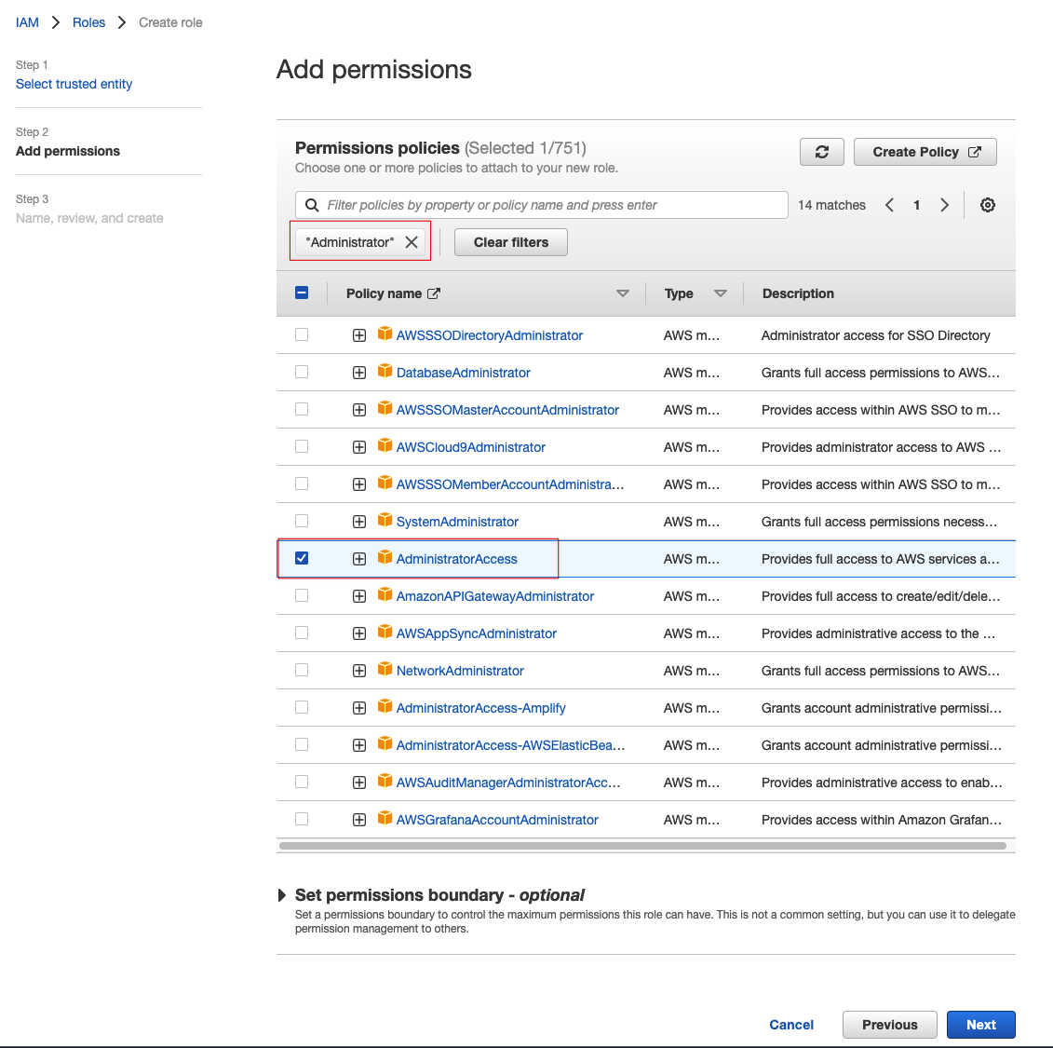Open the AWSSSOMemberAccountAdministra policy link
This screenshot has width=1053, height=1048.
[509, 484]
